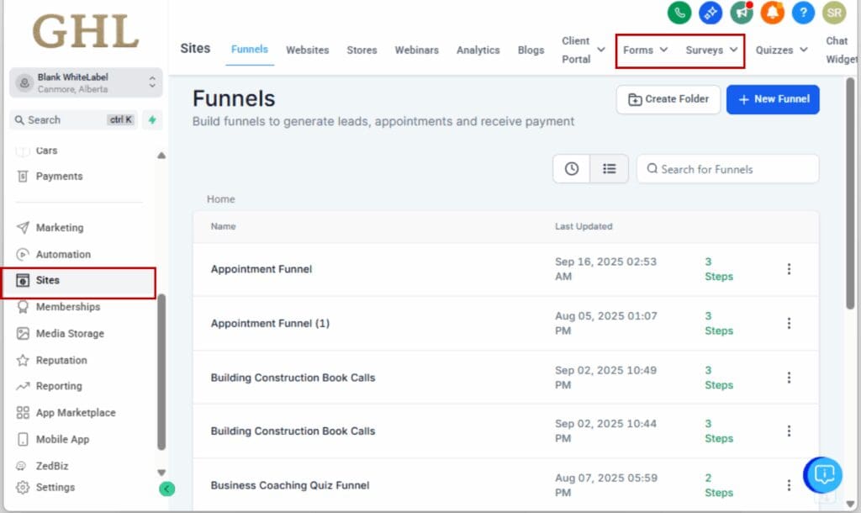The image size is (861, 513).
Task: Open the help question mark icon
Action: point(803,13)
